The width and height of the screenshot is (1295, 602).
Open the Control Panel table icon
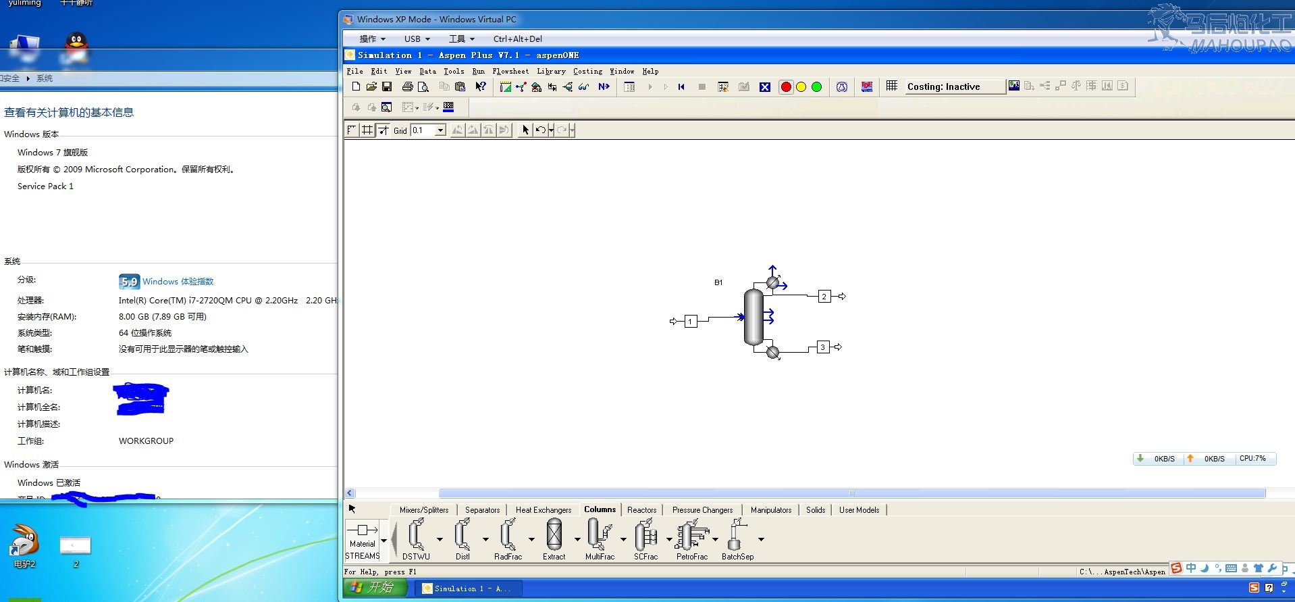tap(629, 86)
